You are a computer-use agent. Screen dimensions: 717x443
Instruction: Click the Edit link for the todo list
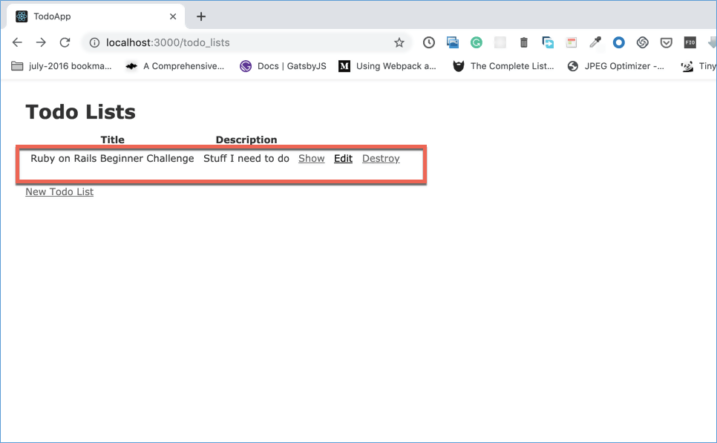pos(343,158)
